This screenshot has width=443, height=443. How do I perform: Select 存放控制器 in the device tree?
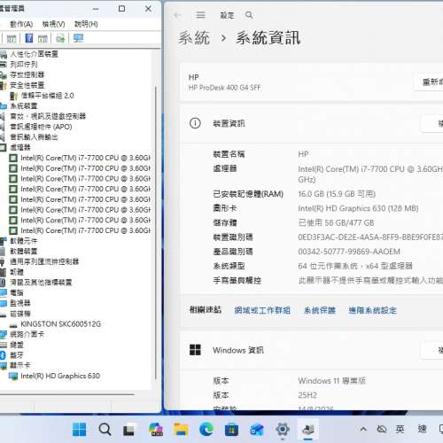pos(27,74)
